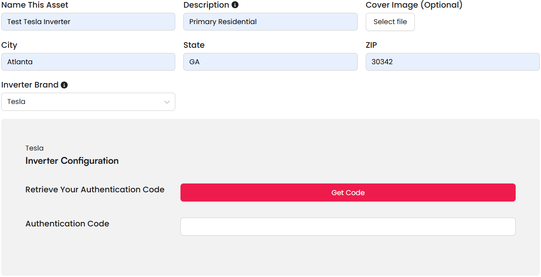Click the Retrieve Your Authentication Code label
Screen dimensions: 541x277
[x=95, y=189]
